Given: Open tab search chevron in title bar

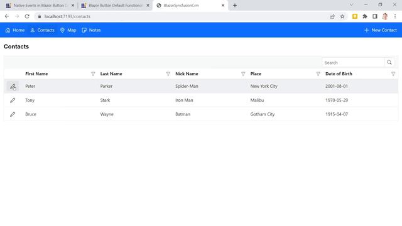Looking at the screenshot, I should tap(352, 4).
